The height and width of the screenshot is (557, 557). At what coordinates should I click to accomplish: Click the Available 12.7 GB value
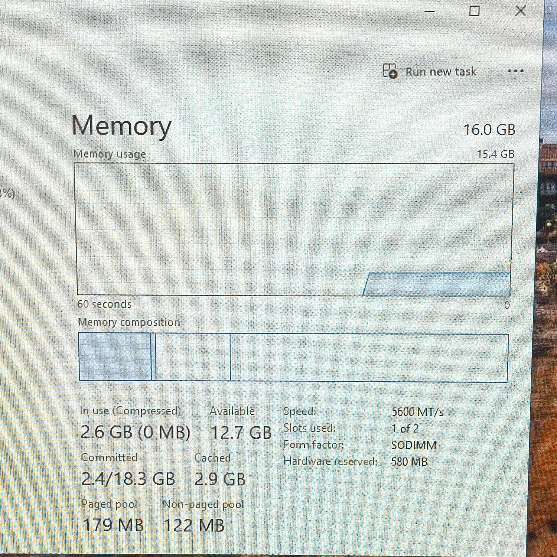241,433
